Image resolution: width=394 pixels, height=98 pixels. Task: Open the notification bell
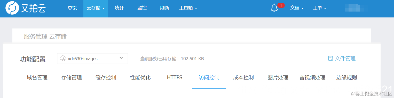click(274, 8)
